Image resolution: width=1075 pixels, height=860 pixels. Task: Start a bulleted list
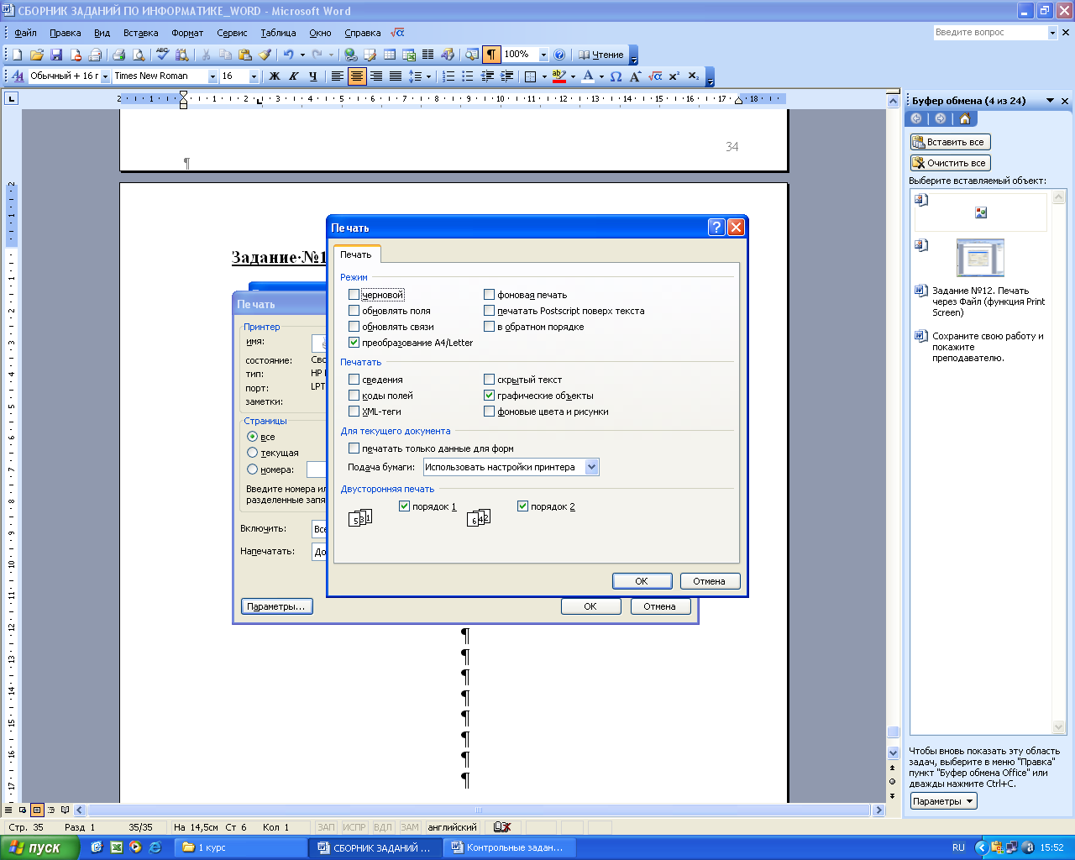click(x=468, y=76)
